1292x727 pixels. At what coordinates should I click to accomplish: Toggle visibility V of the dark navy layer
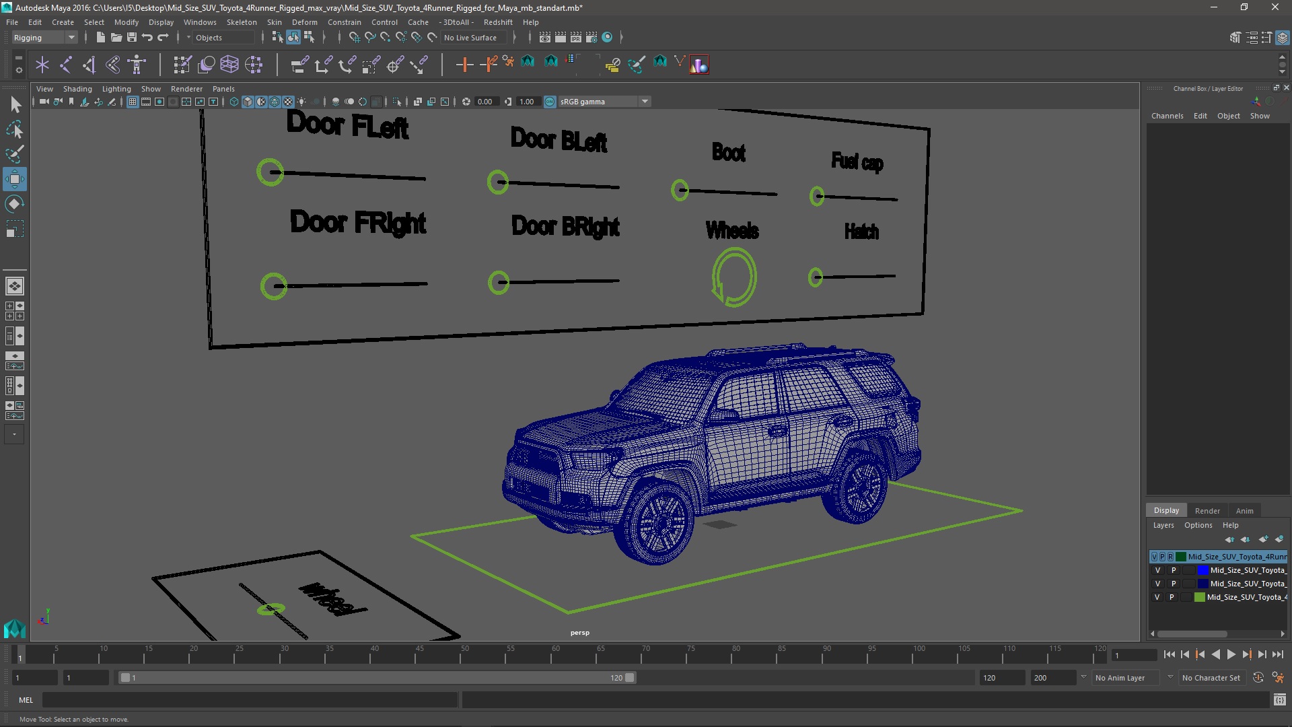[1158, 584]
